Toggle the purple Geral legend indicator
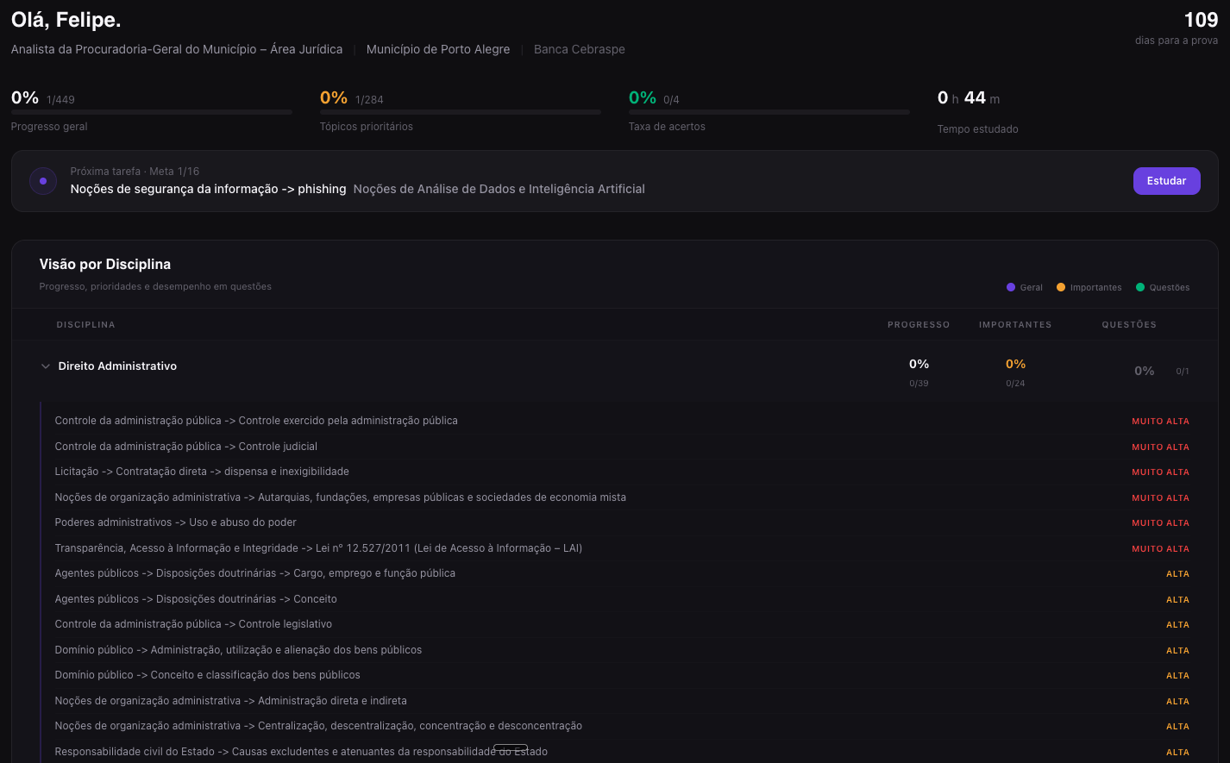The image size is (1230, 763). click(1010, 287)
